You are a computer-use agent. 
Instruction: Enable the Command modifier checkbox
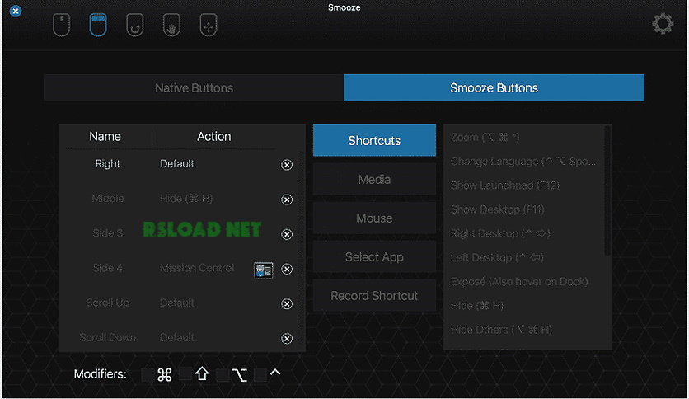pyautogui.click(x=148, y=375)
